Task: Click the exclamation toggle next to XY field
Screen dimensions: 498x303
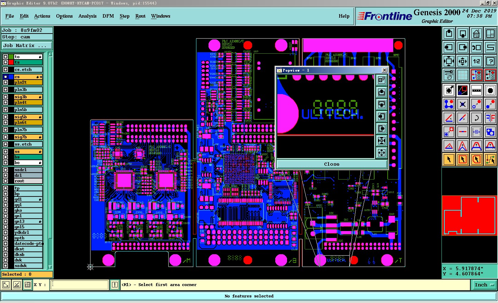Action: 115,285
